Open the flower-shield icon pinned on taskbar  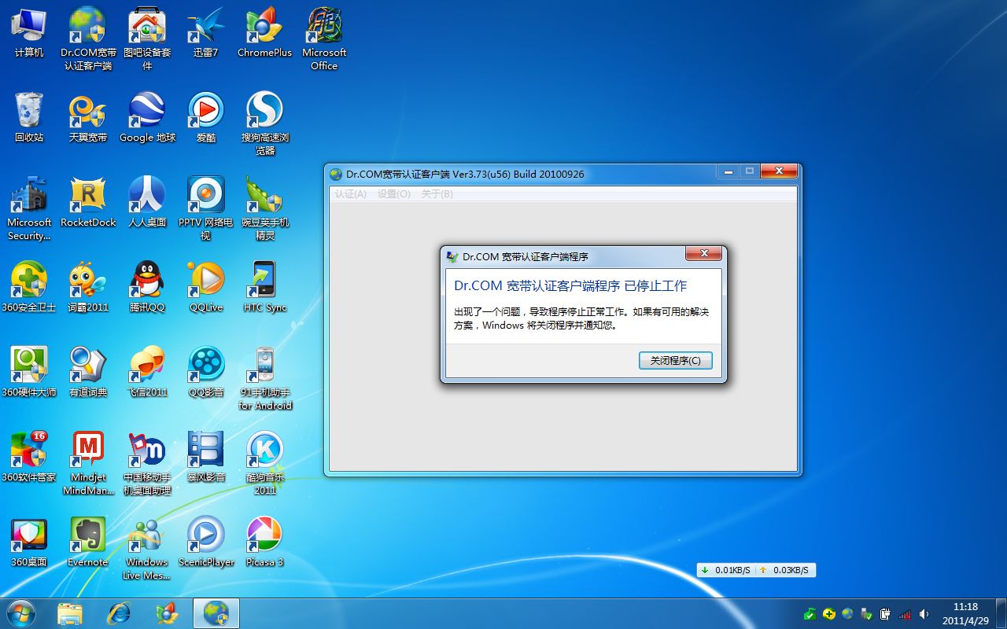coord(168,613)
